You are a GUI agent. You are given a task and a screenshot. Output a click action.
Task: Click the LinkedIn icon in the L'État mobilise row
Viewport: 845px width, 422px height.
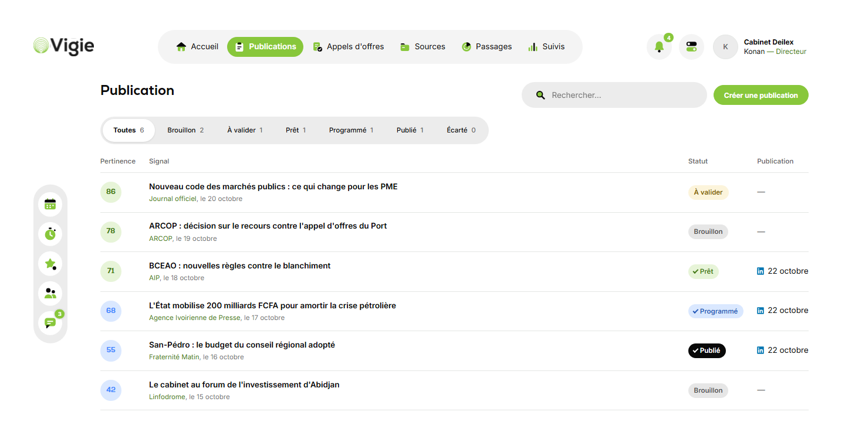point(760,311)
